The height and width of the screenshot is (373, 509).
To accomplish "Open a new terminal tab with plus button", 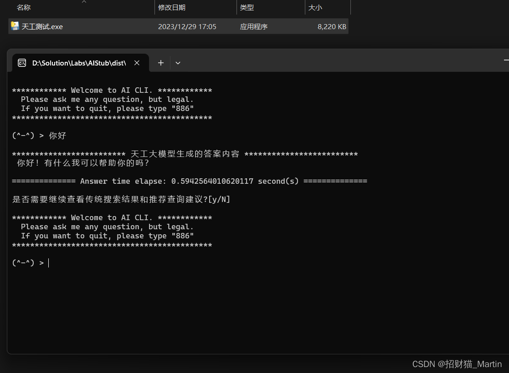I will (161, 63).
